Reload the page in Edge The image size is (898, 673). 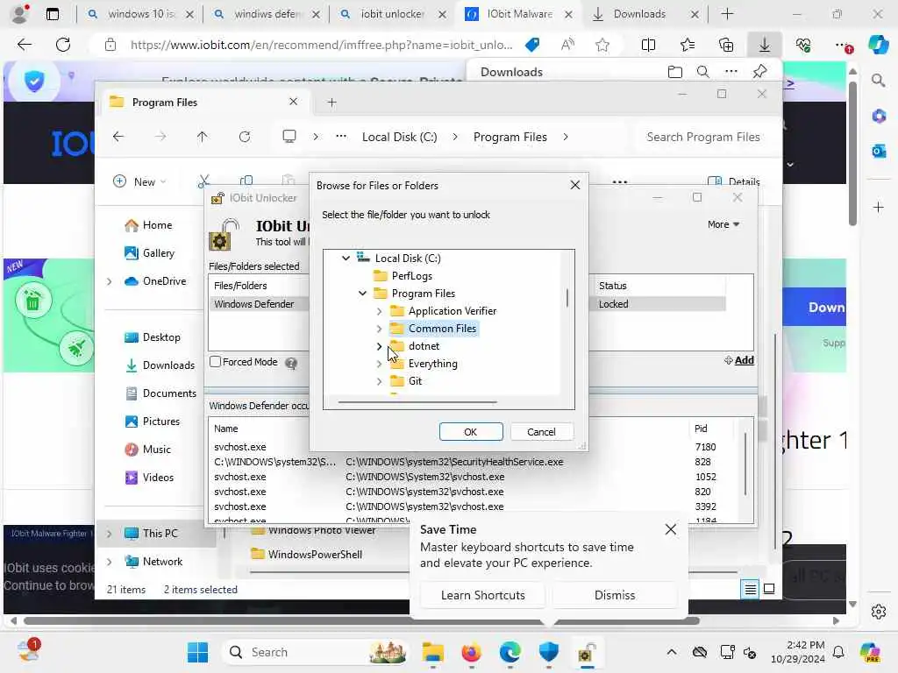pyautogui.click(x=63, y=45)
